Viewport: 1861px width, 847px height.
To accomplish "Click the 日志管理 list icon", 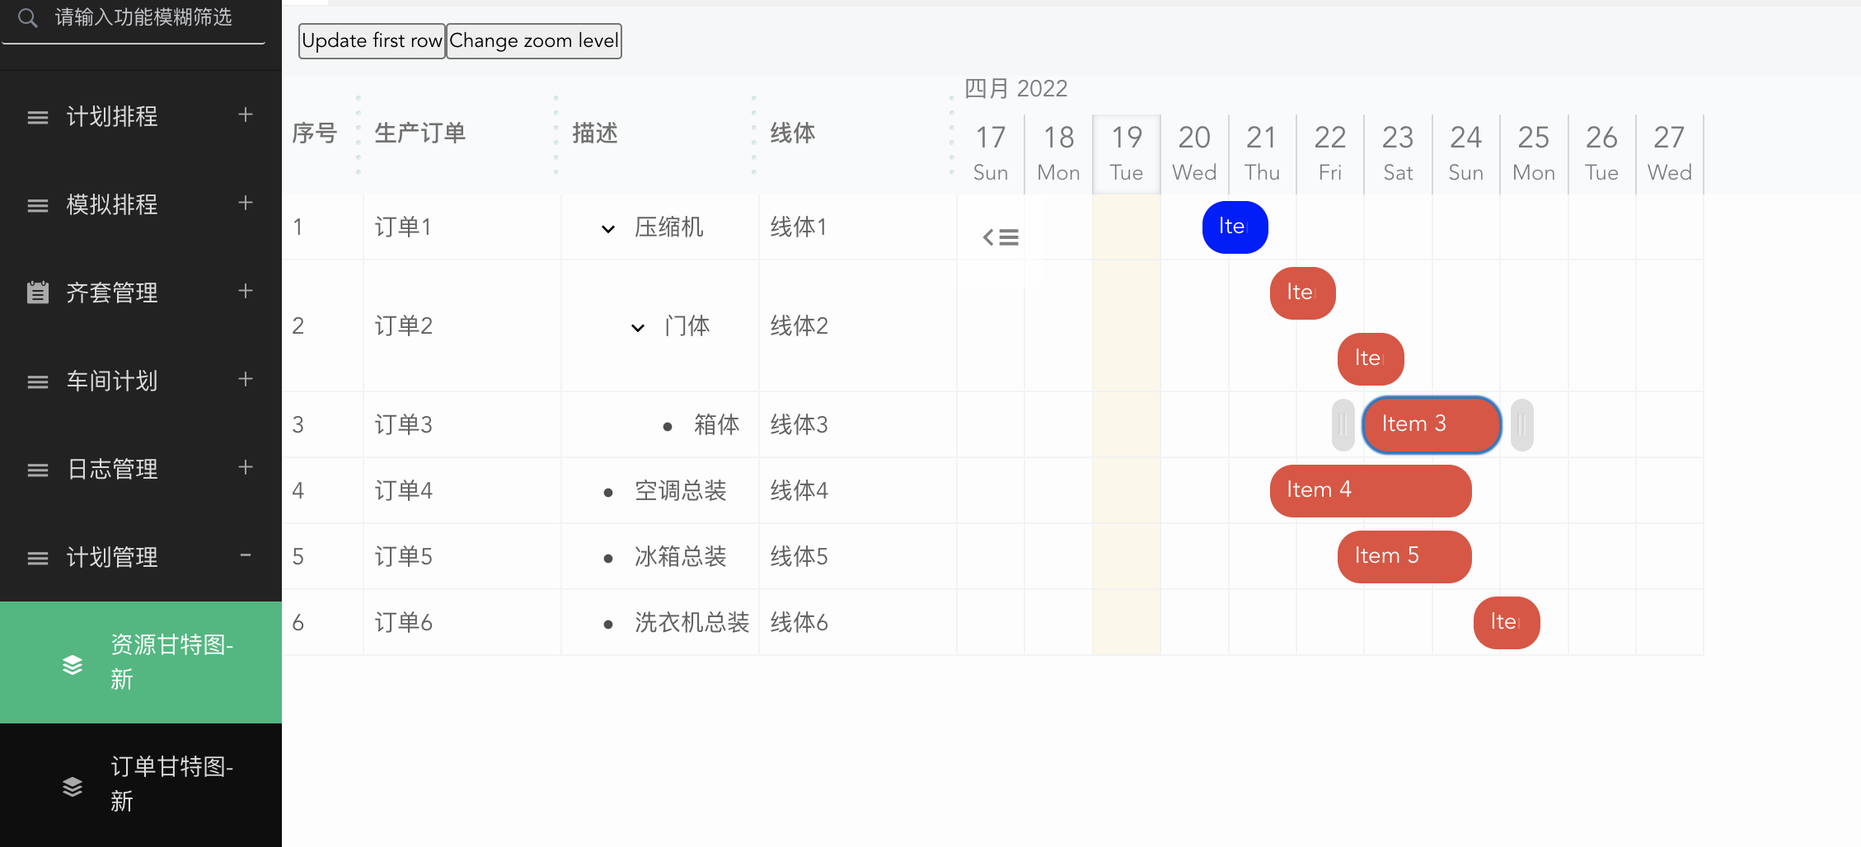I will (x=37, y=469).
